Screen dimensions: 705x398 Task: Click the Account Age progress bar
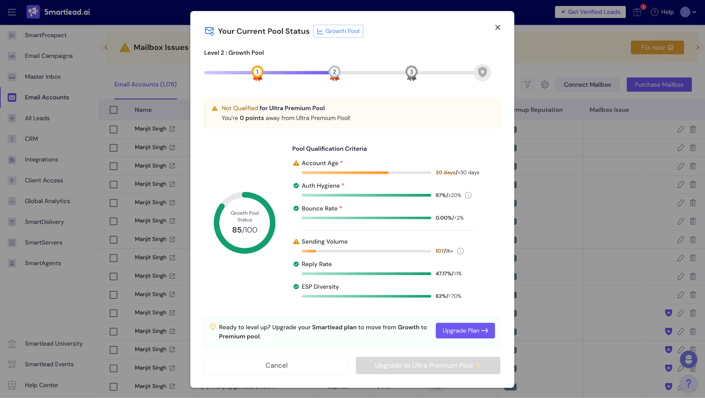pos(366,172)
